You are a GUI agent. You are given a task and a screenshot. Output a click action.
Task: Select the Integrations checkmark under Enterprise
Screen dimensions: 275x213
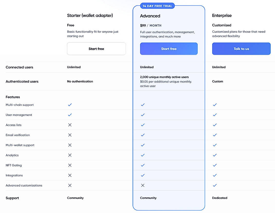[x=215, y=175]
